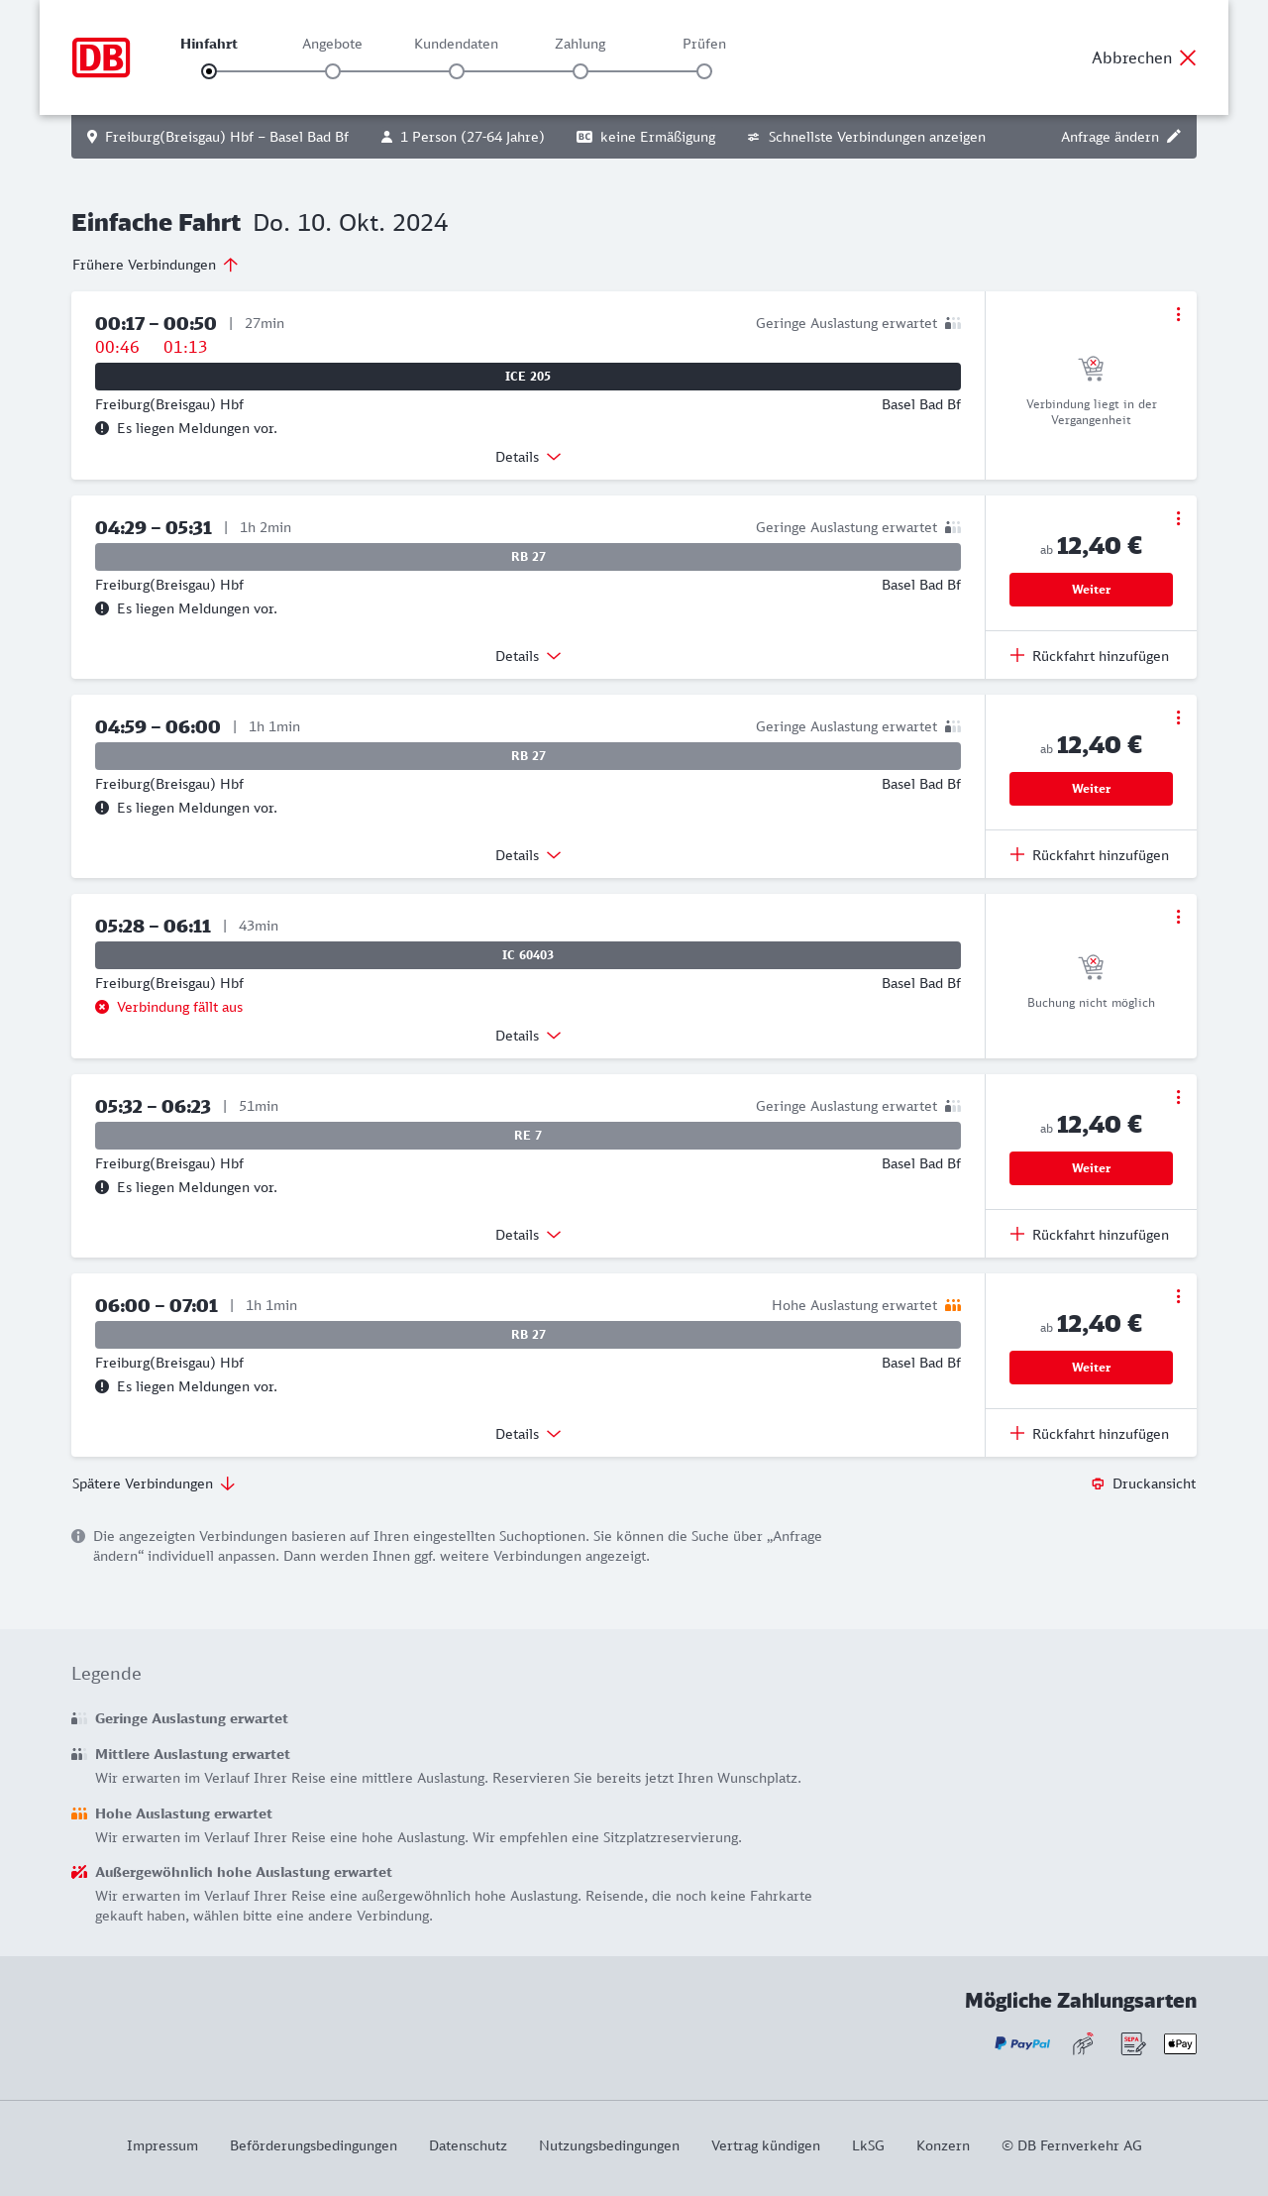Click the Apple Pay payment icon
Screen dimensions: 1268x2196
pyautogui.click(x=1180, y=2043)
